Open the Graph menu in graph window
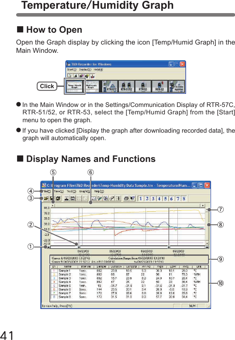235x340 pixels. (84, 191)
